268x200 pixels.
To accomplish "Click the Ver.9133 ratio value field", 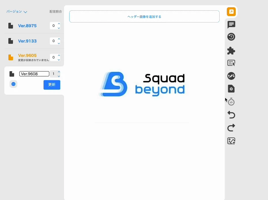I will (x=54, y=41).
